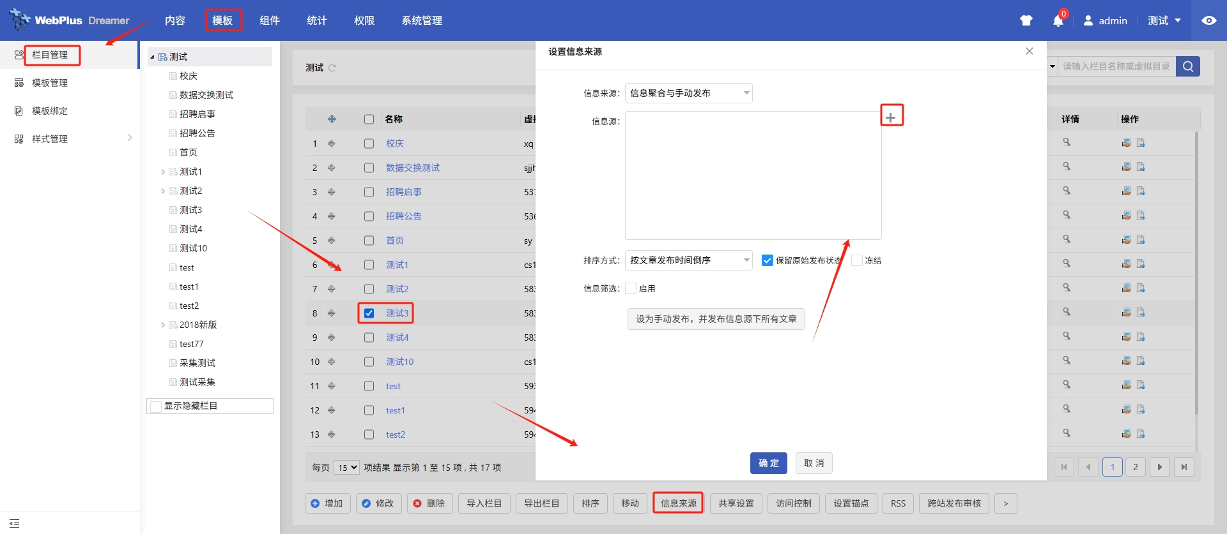This screenshot has height=534, width=1227.
Task: Click refresh icon next to 测试 title
Action: tap(332, 68)
